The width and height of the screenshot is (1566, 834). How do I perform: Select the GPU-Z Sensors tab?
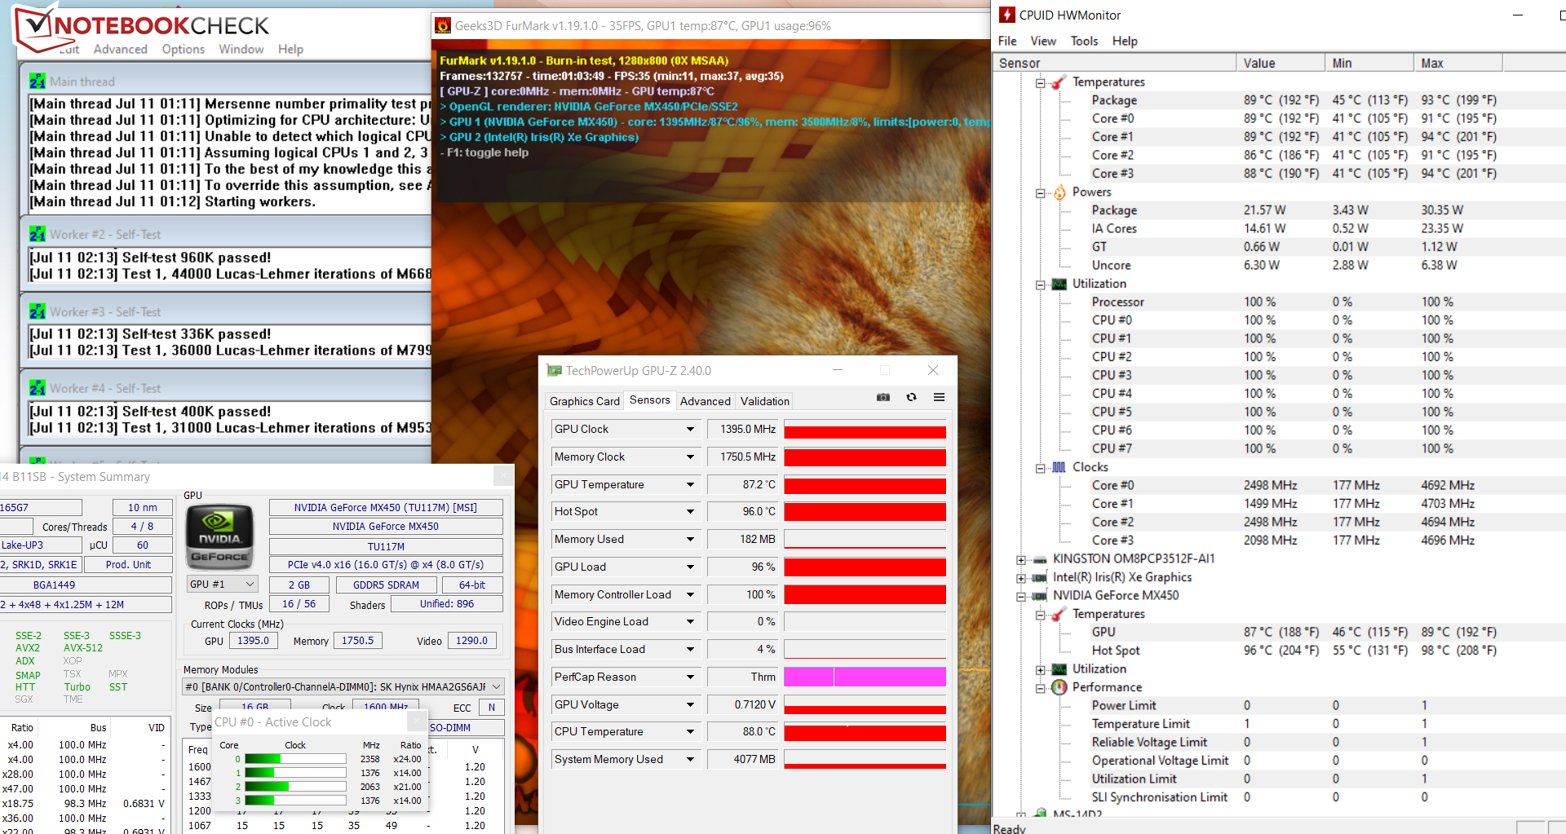pyautogui.click(x=650, y=399)
